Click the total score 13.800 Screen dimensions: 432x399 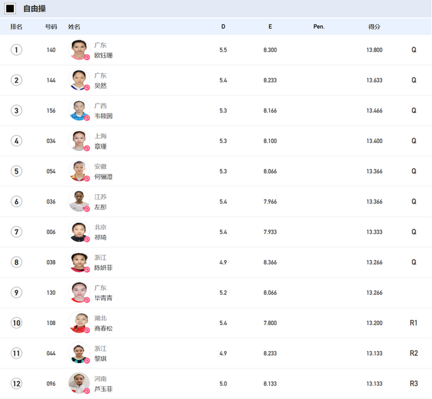374,50
